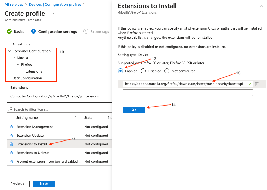Switch to the Scope tags step
Viewport: 267px width, 190px height.
(x=96, y=32)
